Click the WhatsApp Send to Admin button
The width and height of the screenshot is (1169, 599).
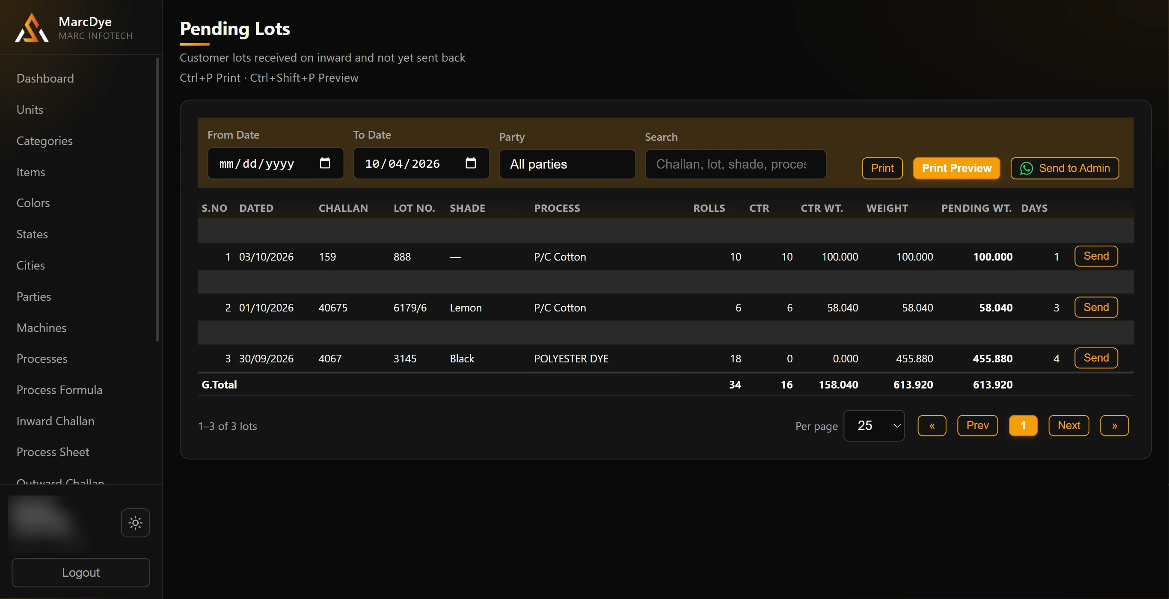tap(1065, 168)
